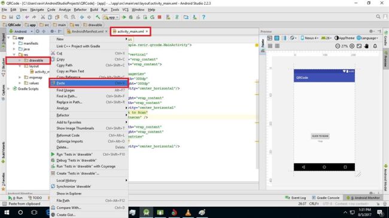Choose Find Usages in context menu

(89, 90)
